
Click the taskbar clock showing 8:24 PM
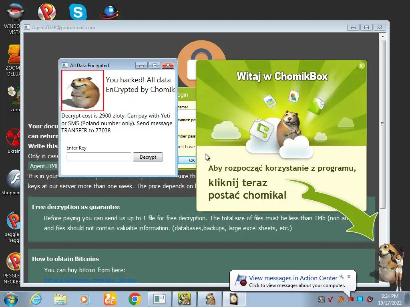coord(390,299)
